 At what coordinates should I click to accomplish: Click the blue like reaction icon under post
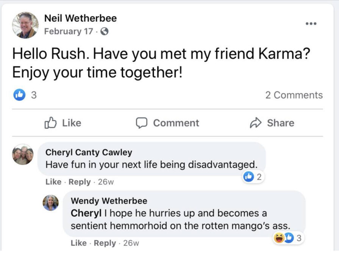pyautogui.click(x=19, y=95)
